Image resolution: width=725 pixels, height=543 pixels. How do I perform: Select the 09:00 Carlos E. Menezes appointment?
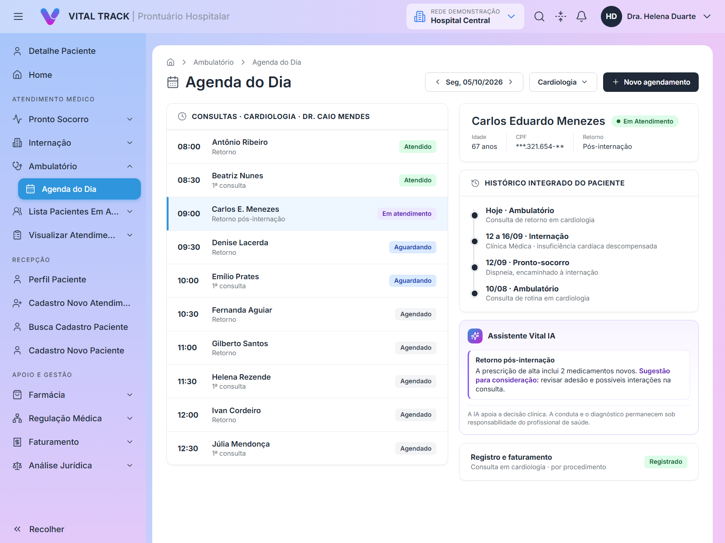307,214
